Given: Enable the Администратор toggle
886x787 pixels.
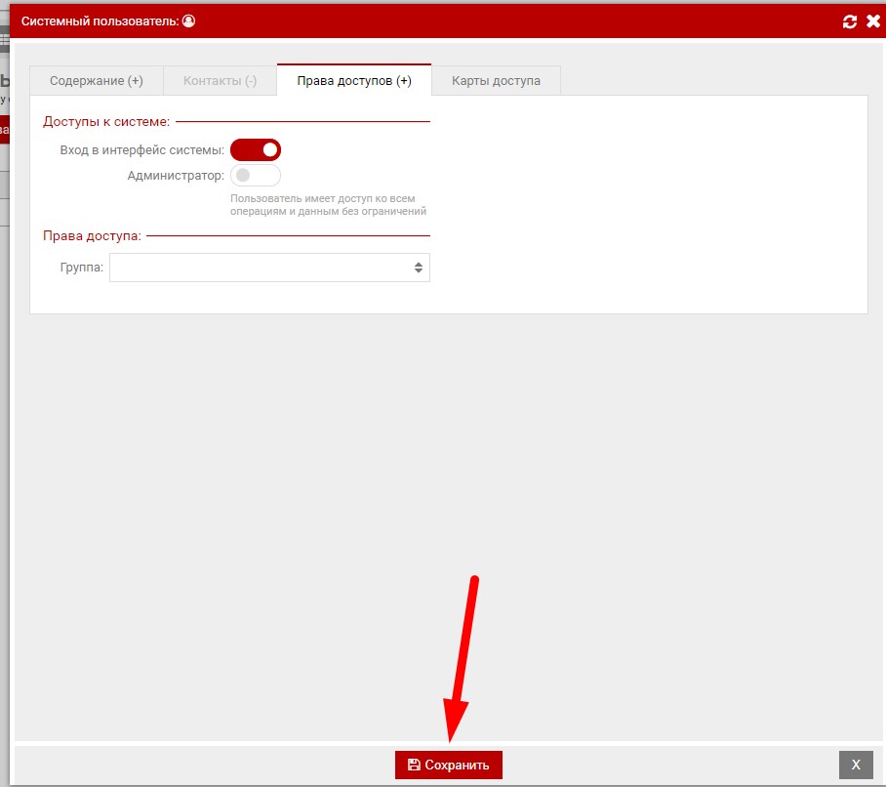Looking at the screenshot, I should click(x=255, y=176).
